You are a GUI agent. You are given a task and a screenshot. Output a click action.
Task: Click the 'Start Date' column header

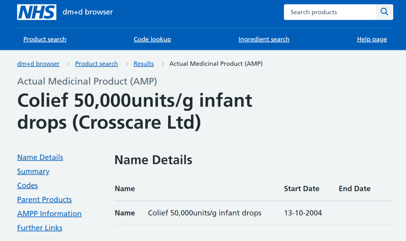coord(302,189)
